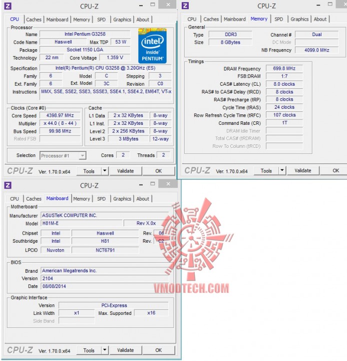Minimize the Memory tab window
This screenshot has width=347, height=361.
(x=318, y=6)
